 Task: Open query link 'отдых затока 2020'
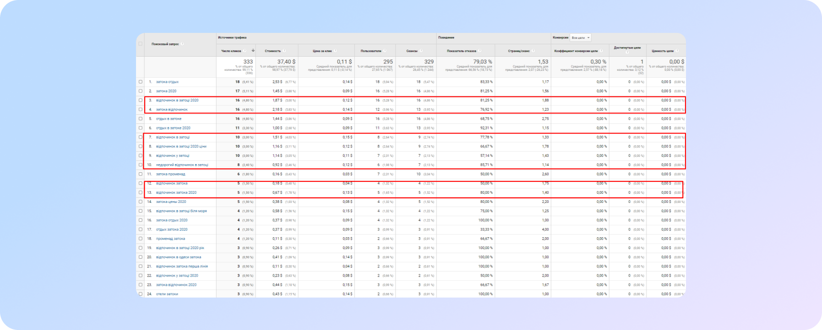[172, 229]
